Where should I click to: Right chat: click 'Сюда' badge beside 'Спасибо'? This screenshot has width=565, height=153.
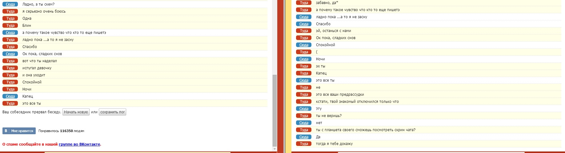(304, 24)
